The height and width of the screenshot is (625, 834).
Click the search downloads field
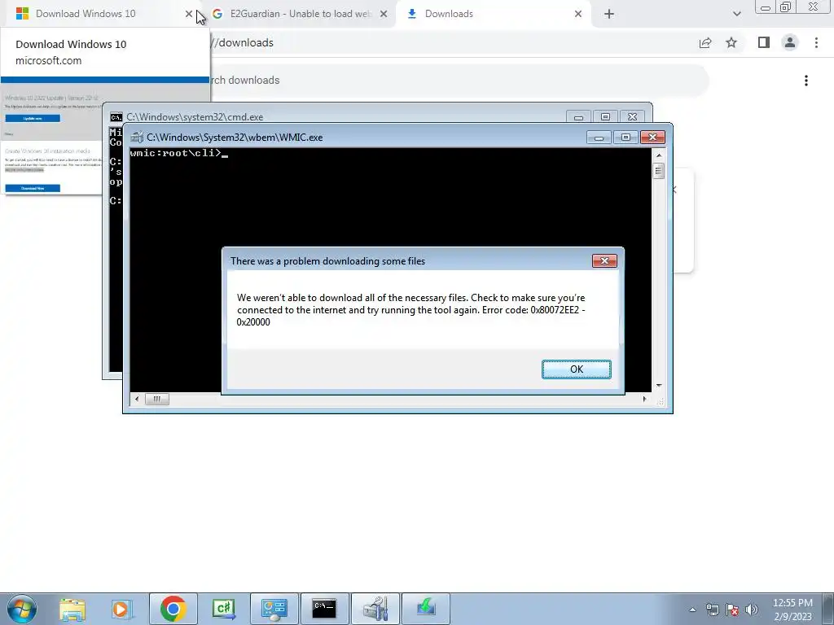point(458,81)
